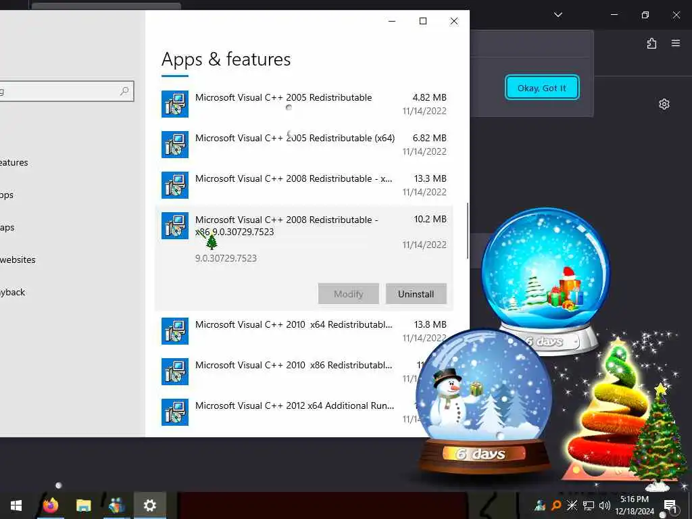Maximize the Settings window

pyautogui.click(x=423, y=21)
